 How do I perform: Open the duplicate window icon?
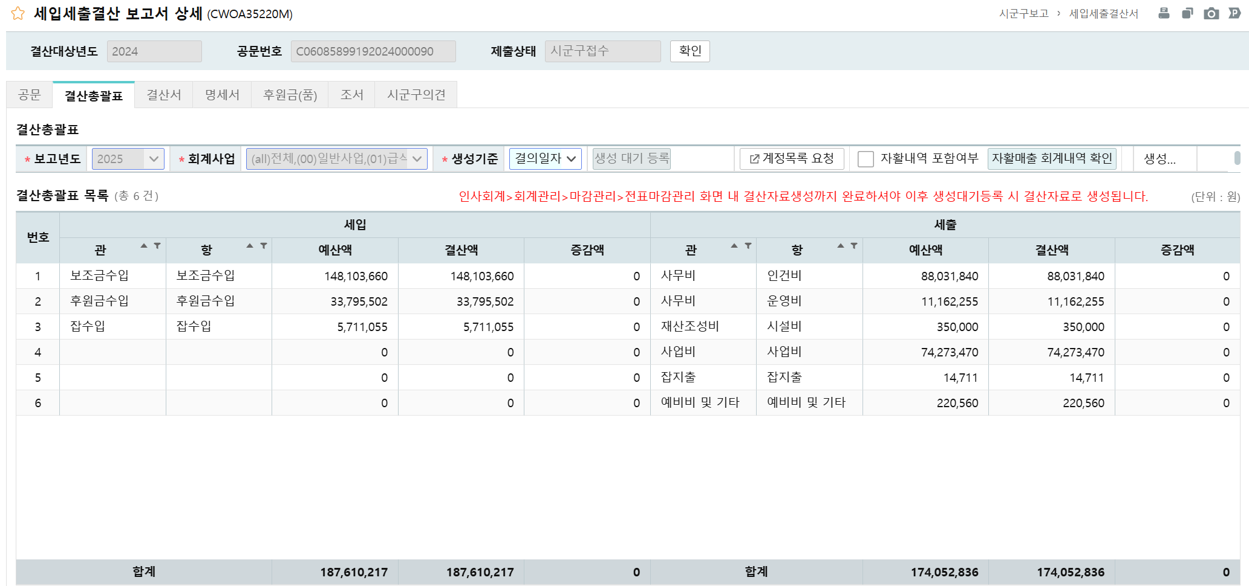point(1187,13)
